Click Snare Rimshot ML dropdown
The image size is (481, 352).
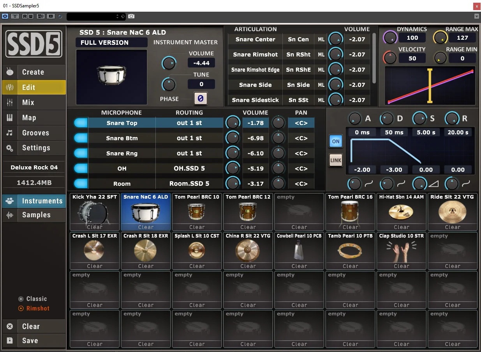tap(321, 55)
